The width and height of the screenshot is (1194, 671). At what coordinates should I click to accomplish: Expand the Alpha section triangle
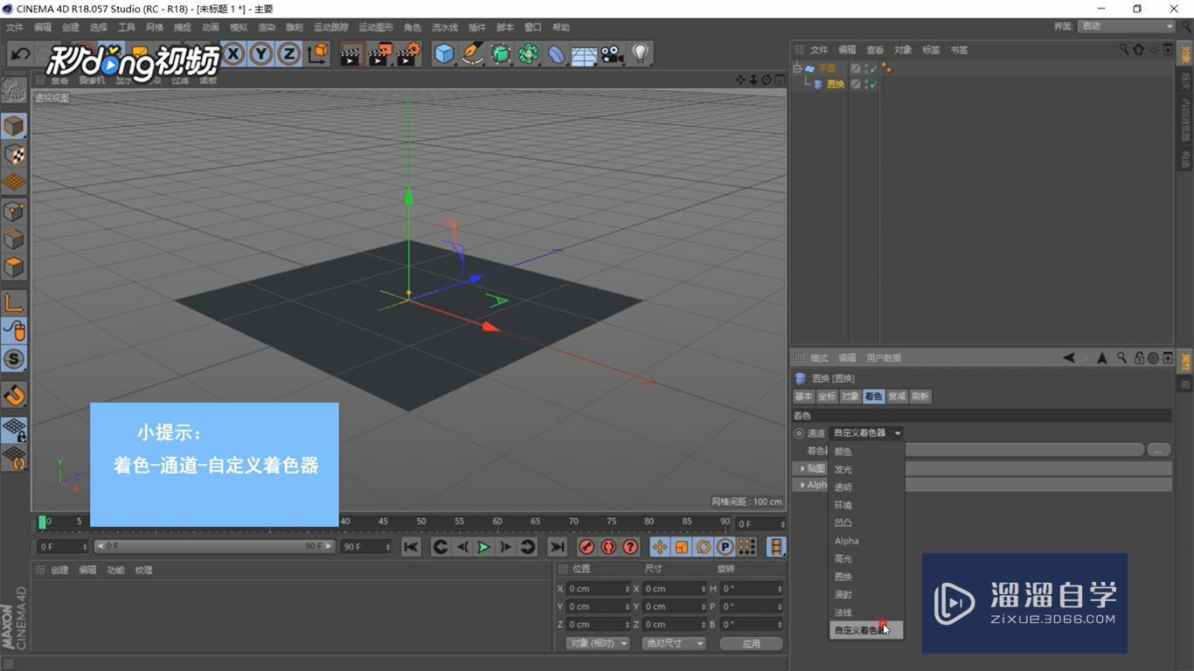pyautogui.click(x=803, y=485)
